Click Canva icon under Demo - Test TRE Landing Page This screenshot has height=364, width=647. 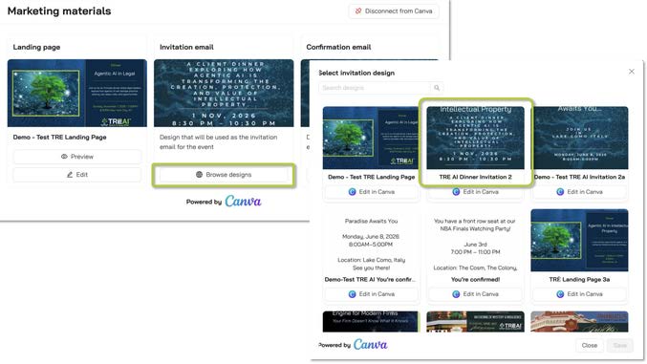coord(352,192)
